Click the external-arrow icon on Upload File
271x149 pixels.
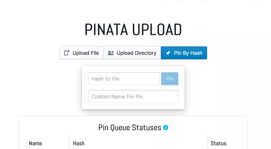pos(66,53)
